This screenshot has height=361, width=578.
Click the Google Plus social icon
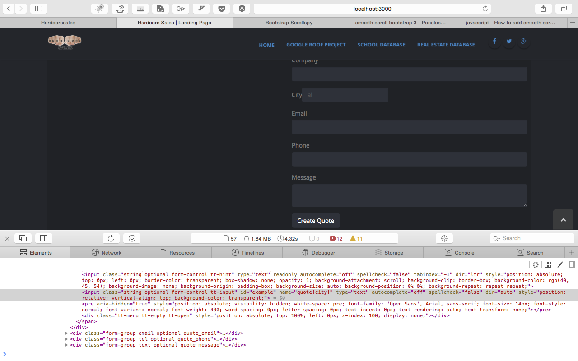click(523, 42)
